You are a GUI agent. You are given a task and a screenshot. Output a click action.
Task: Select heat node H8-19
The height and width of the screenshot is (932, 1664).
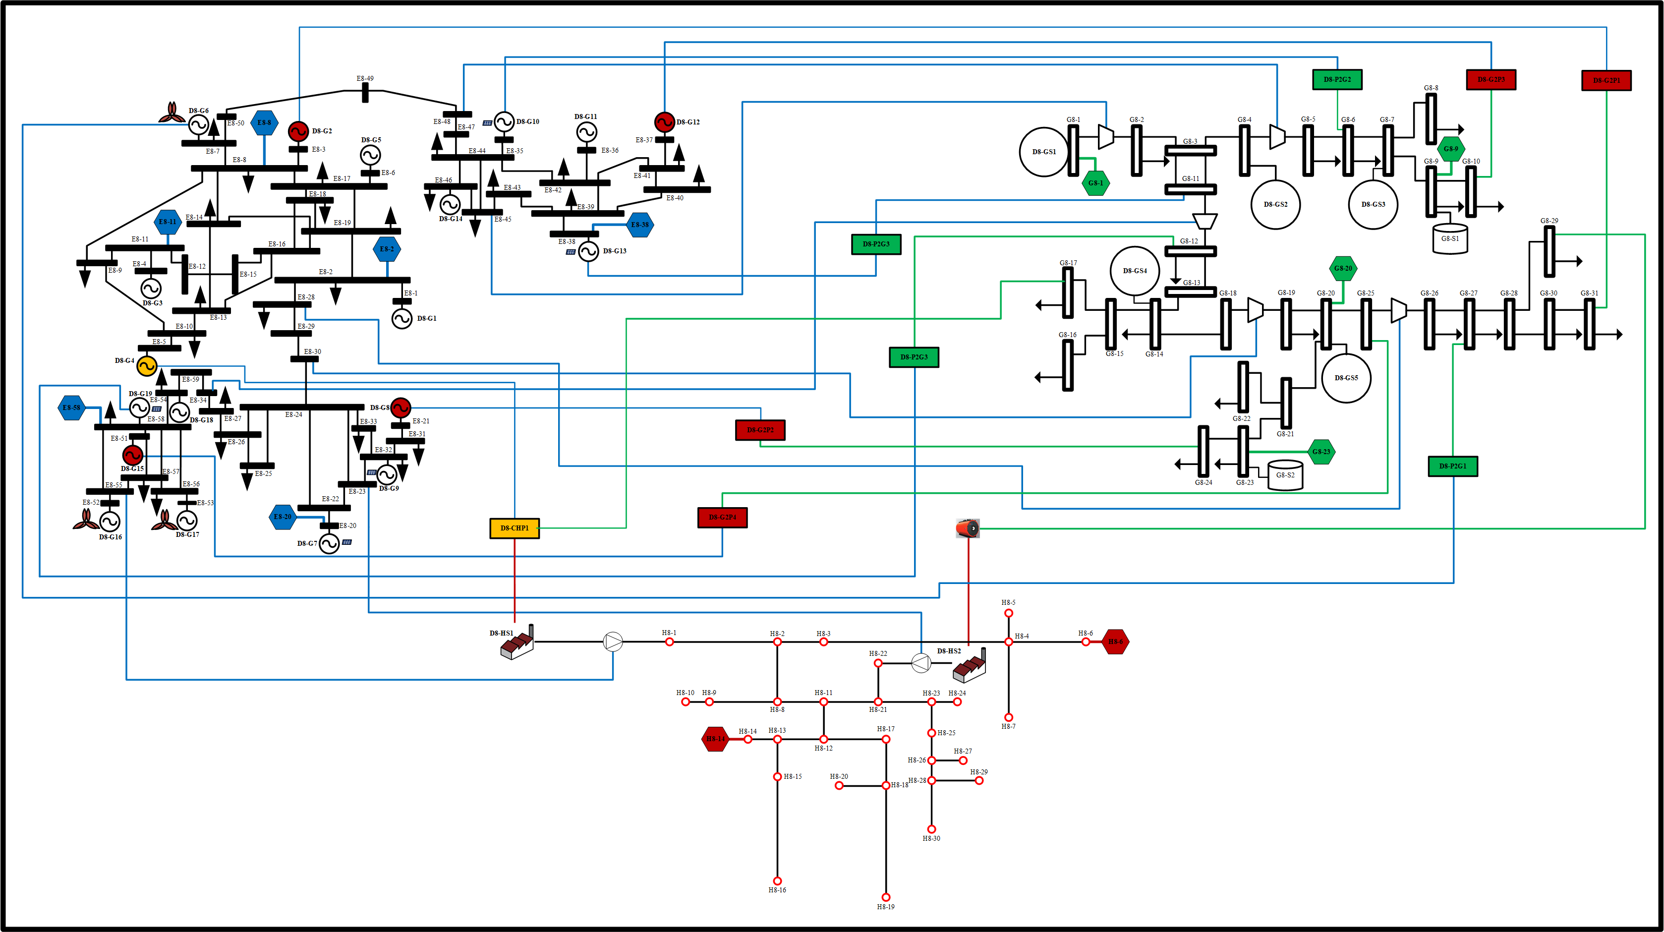[x=886, y=897]
